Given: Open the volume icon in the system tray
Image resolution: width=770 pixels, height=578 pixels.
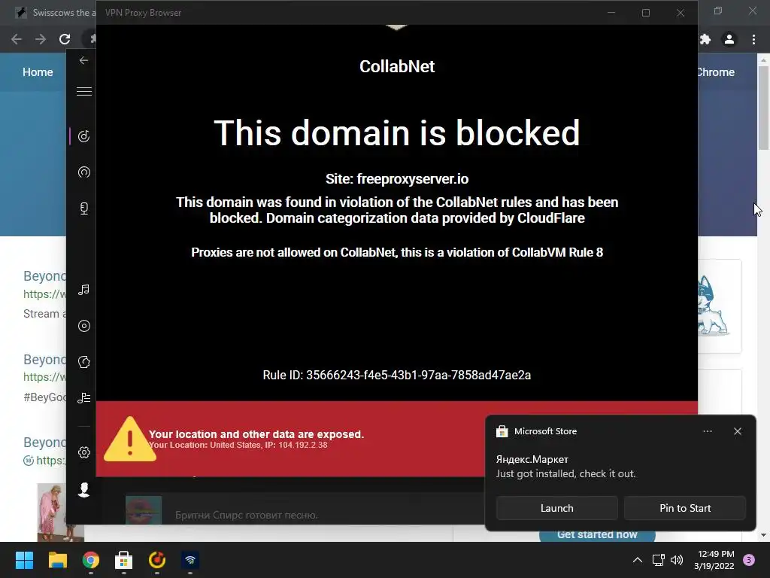Looking at the screenshot, I should (x=677, y=560).
